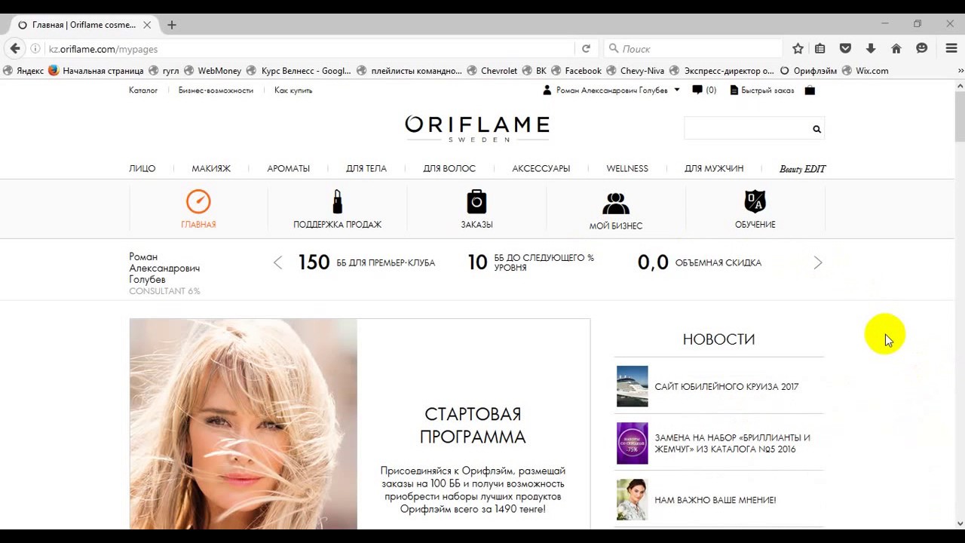Screen dimensions: 965x543
Task: Open Обучение shield icon
Action: point(755,201)
